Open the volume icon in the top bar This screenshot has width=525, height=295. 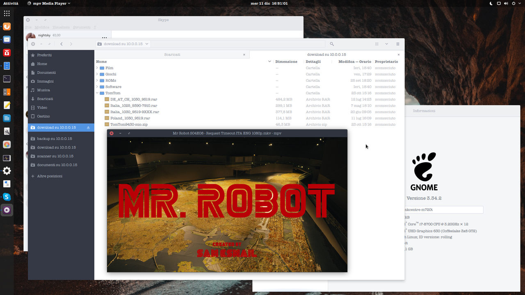(506, 3)
